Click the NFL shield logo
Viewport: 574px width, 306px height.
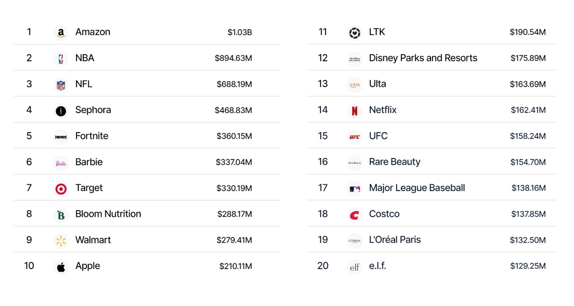pyautogui.click(x=61, y=85)
